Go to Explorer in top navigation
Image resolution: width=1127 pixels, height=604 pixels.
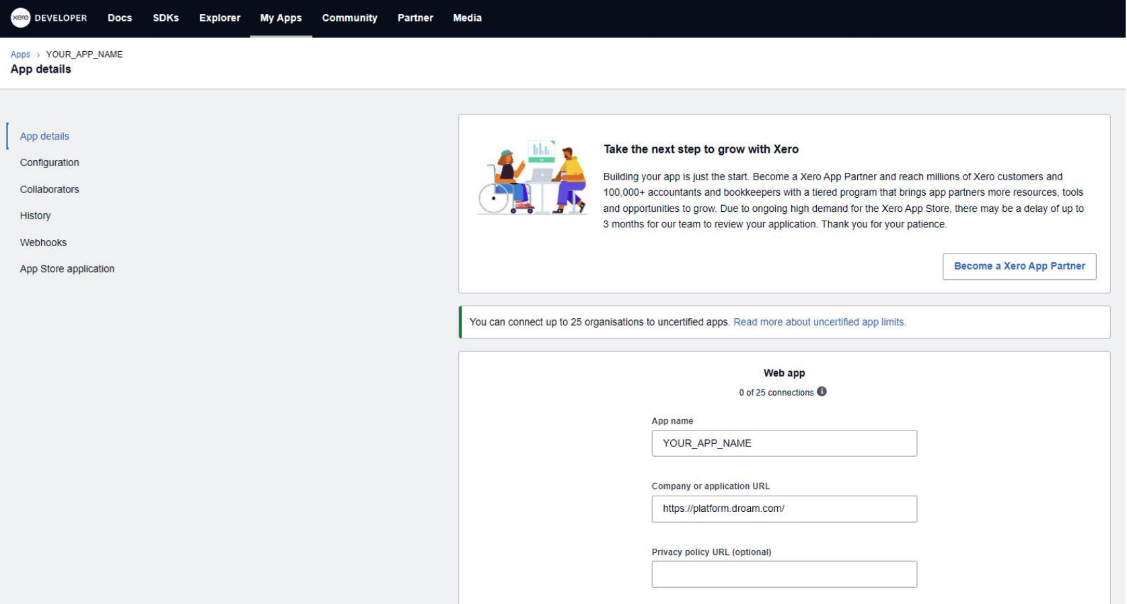pos(219,18)
